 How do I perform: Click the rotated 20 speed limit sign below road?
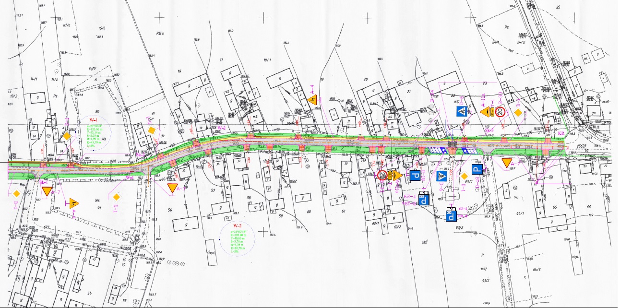382,176
